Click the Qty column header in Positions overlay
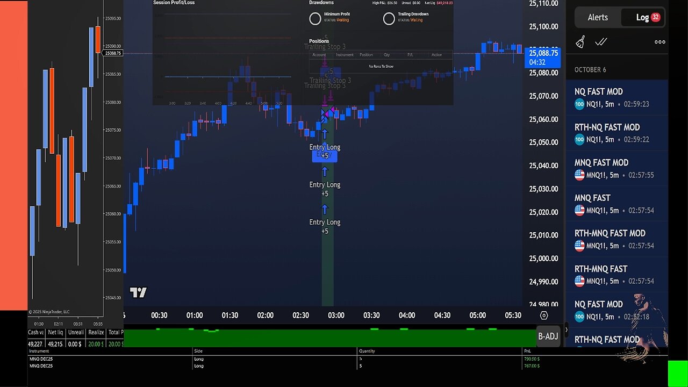 [x=386, y=55]
